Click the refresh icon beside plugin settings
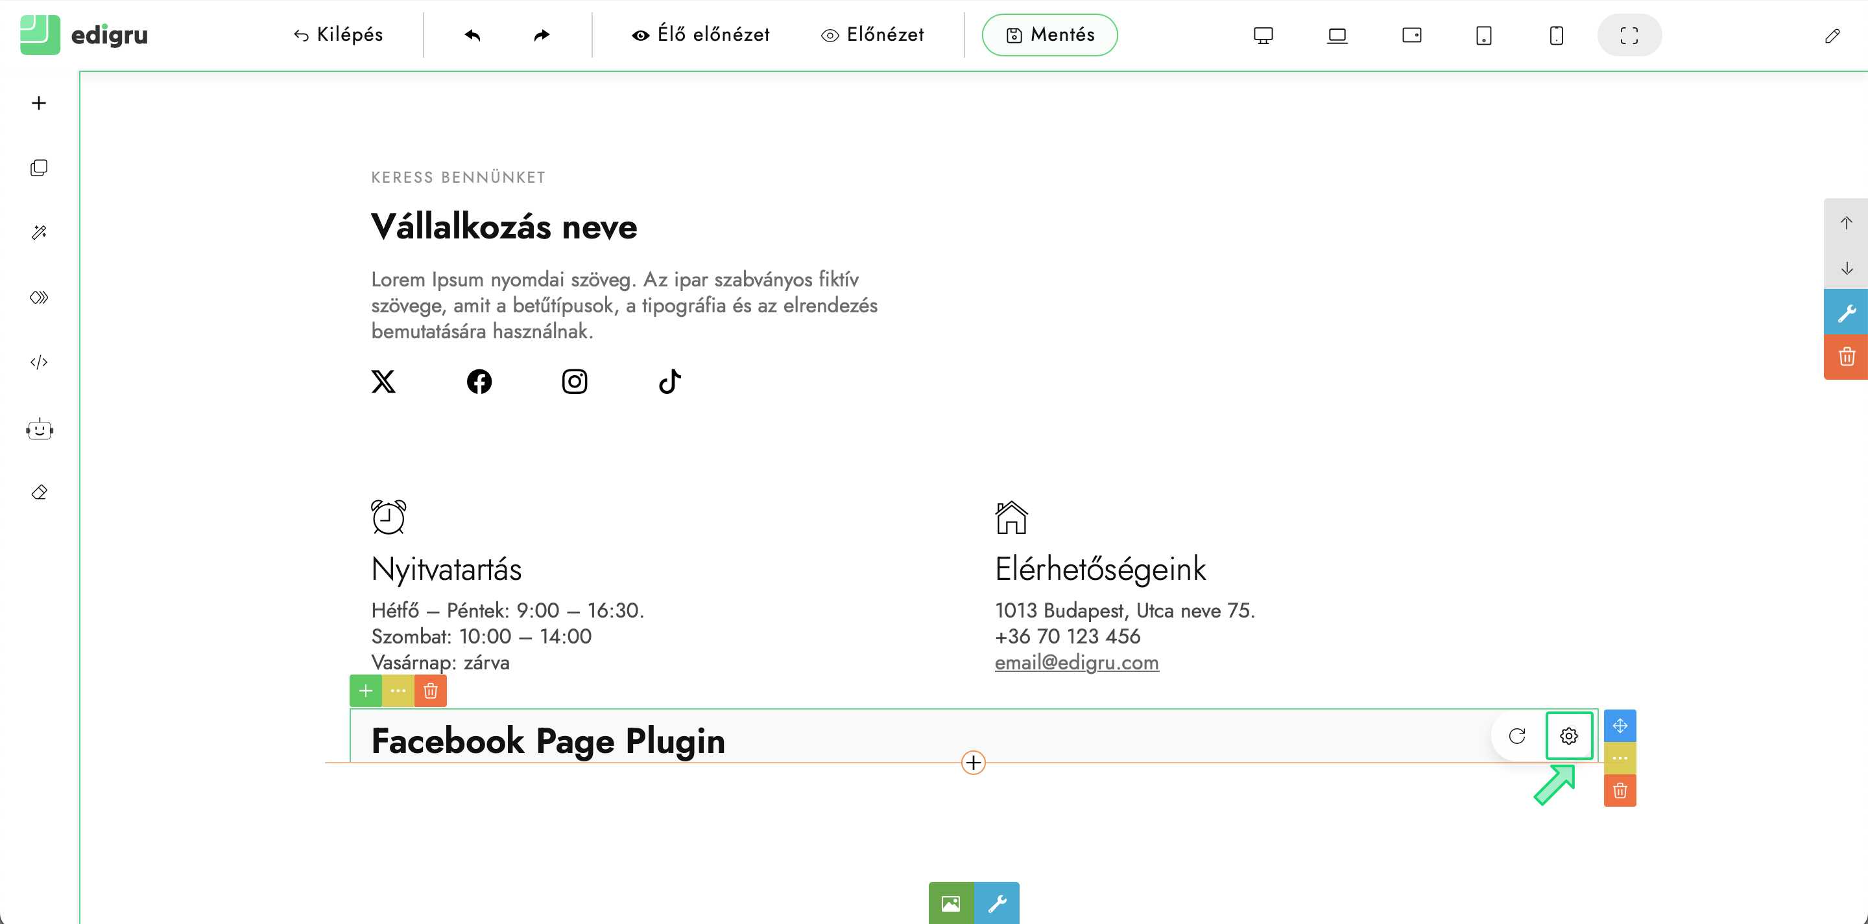Image resolution: width=1868 pixels, height=924 pixels. (1517, 736)
